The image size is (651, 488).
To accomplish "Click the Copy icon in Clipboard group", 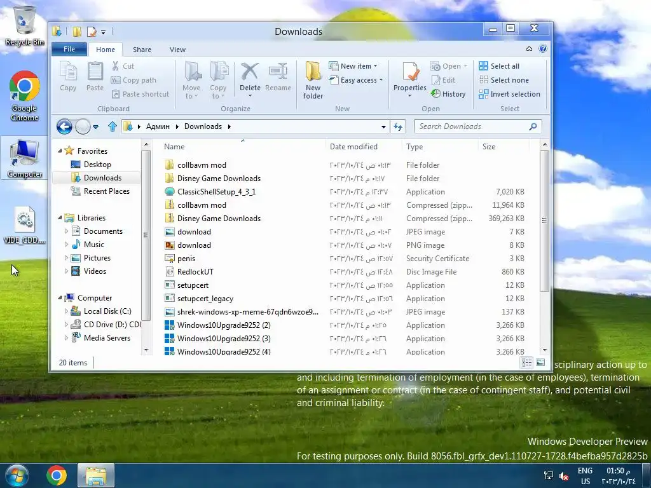I will point(68,76).
